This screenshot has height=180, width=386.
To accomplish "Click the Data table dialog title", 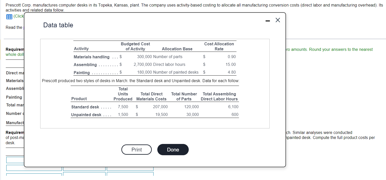I will (58, 25).
